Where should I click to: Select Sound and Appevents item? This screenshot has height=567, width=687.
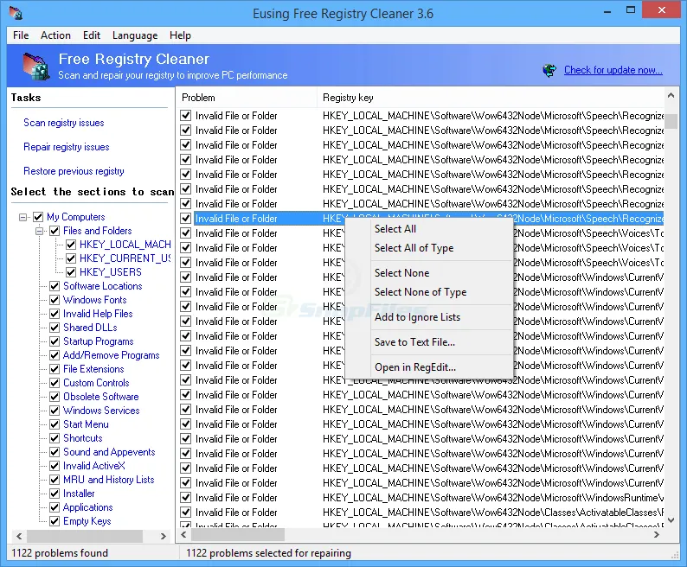pyautogui.click(x=109, y=452)
